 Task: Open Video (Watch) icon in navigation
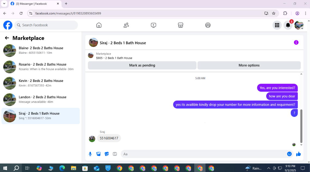coord(154,25)
